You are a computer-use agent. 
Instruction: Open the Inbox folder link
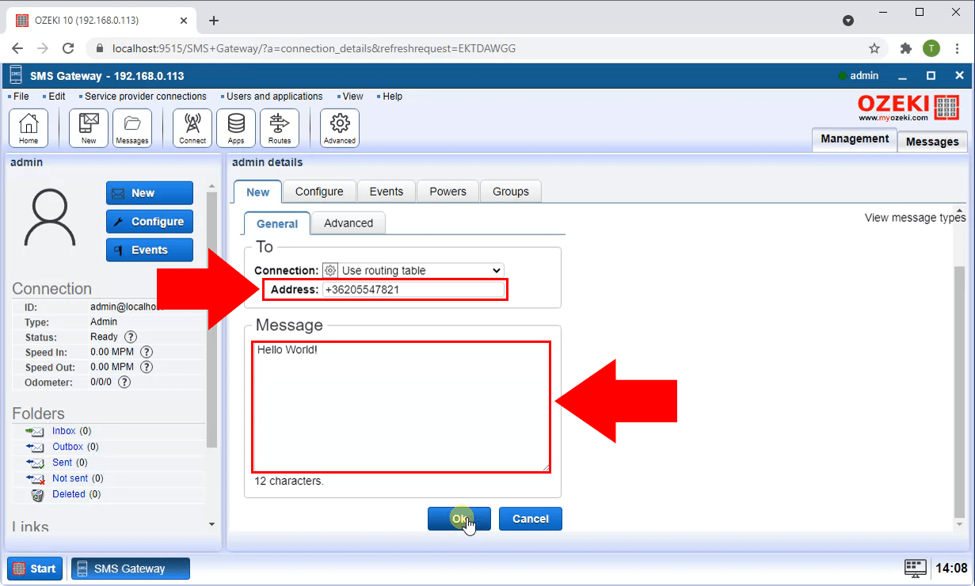pos(64,432)
